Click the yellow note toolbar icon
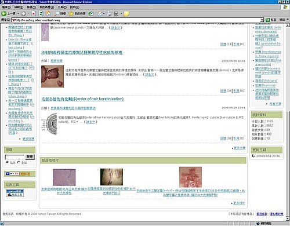 coord(126,14)
